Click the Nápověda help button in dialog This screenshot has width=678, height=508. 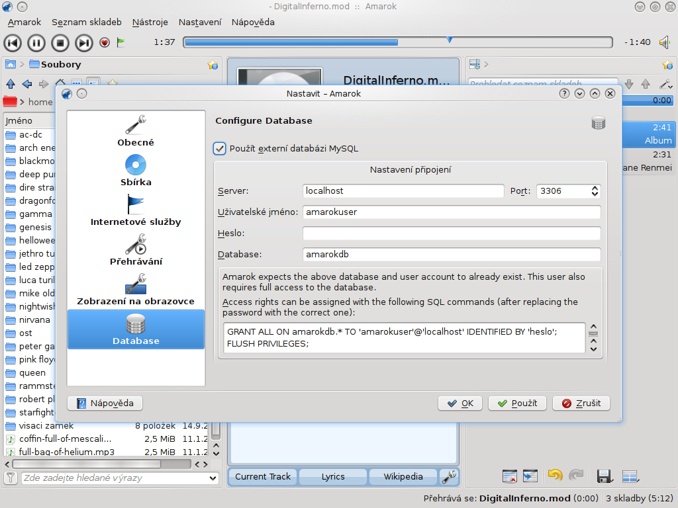(105, 403)
